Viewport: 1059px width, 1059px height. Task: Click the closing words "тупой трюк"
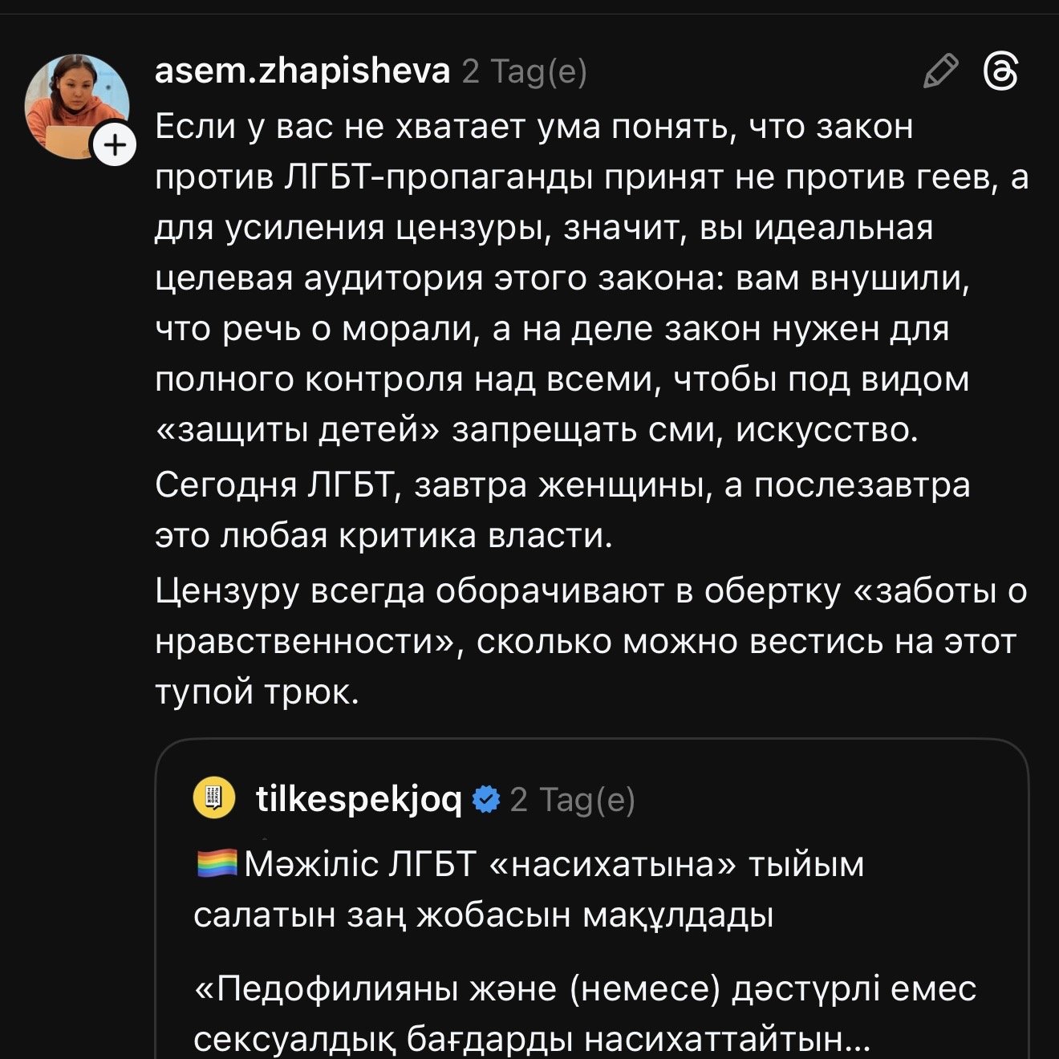[255, 692]
